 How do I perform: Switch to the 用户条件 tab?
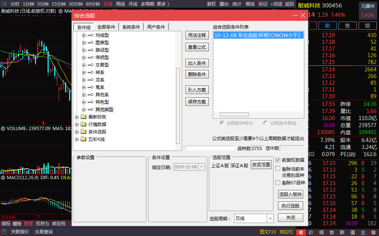coord(156,27)
